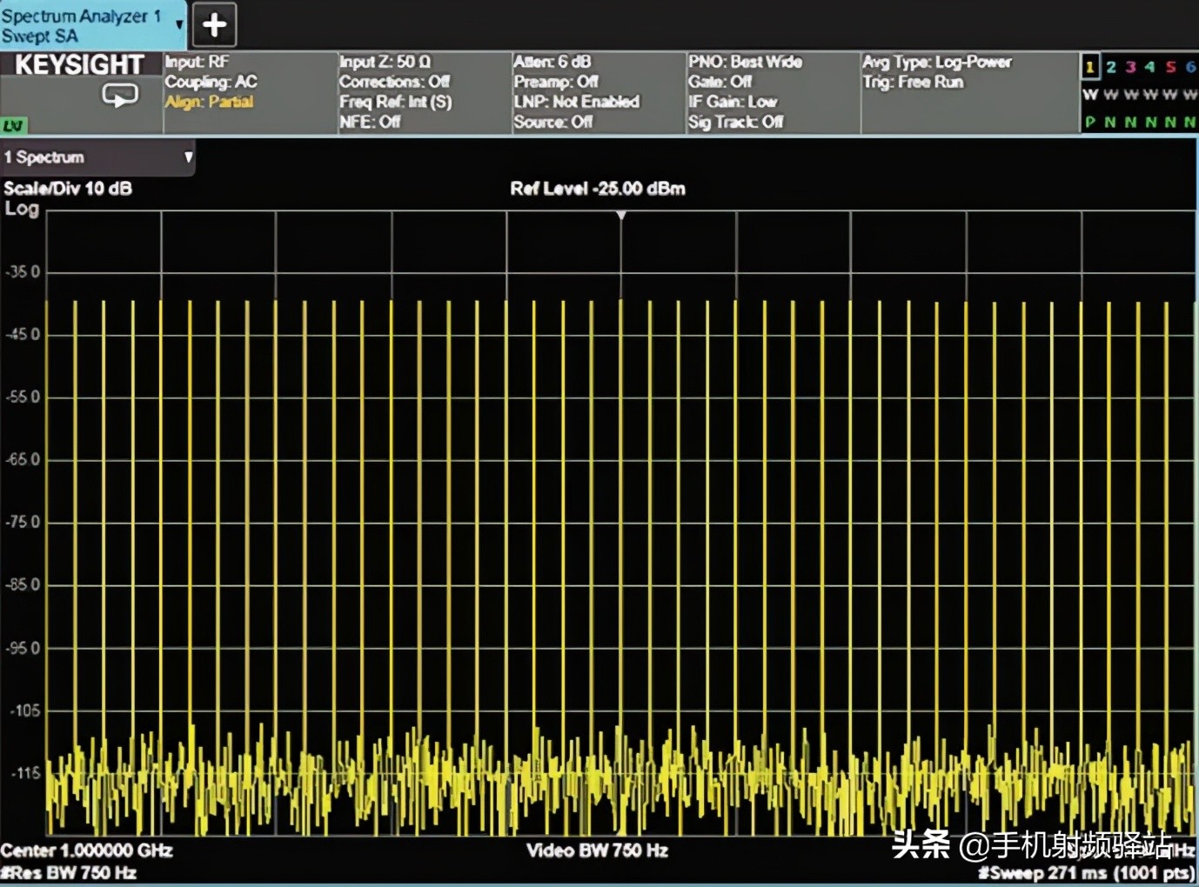Screen dimensions: 1199x887
Task: Add a new screen with the plus button
Action: 214,25
